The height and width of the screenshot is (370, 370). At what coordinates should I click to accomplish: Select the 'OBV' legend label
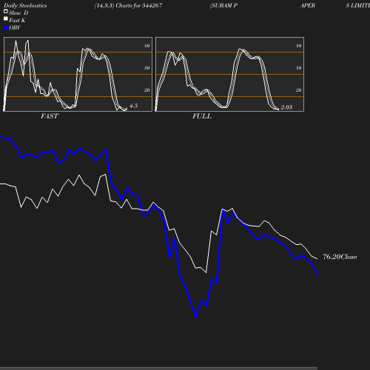pos(15,27)
